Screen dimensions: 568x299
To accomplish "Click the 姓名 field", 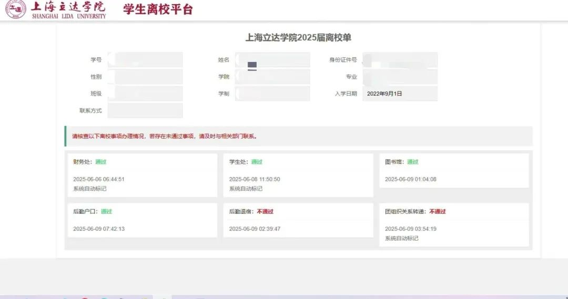I will 272,60.
